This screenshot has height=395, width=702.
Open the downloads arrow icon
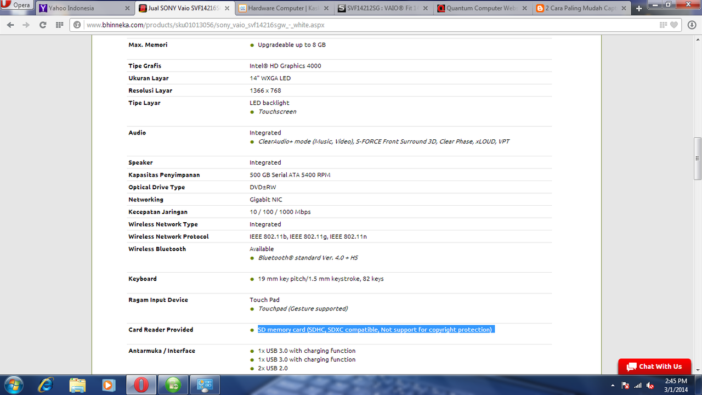(x=692, y=25)
